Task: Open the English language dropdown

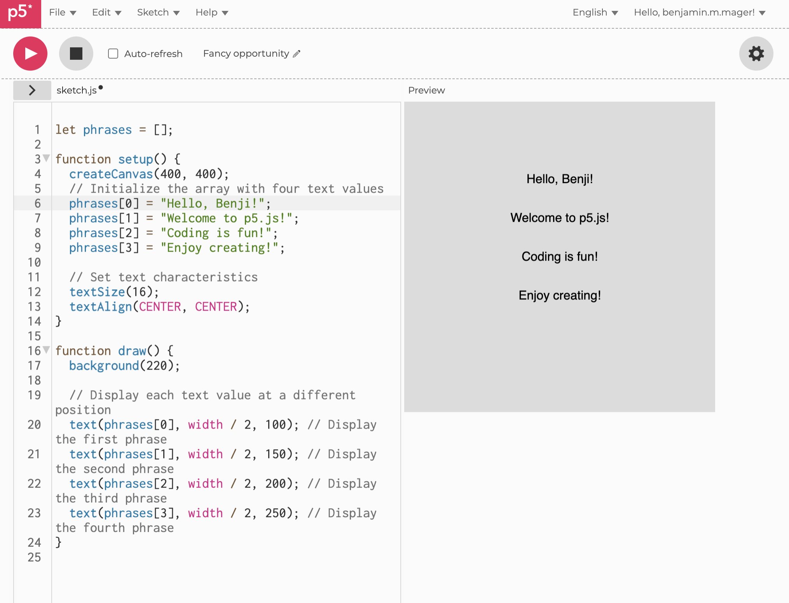Action: 594,12
